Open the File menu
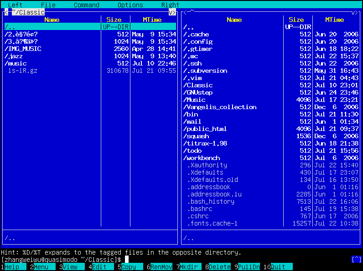This screenshot has height=271, width=363. [48, 5]
